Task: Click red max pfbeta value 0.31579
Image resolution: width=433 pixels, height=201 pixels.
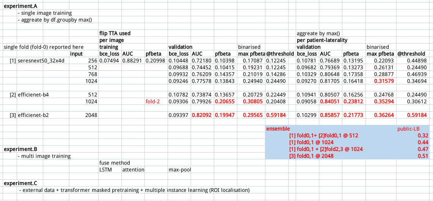Action: pyautogui.click(x=384, y=81)
